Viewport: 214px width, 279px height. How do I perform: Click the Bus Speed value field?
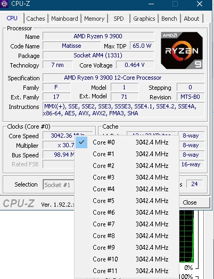(x=59, y=155)
